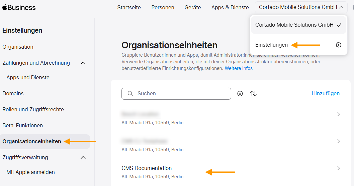Viewport: 354px width, 186px height.
Task: Select Apps und Dienste in sidebar
Action: click(28, 77)
